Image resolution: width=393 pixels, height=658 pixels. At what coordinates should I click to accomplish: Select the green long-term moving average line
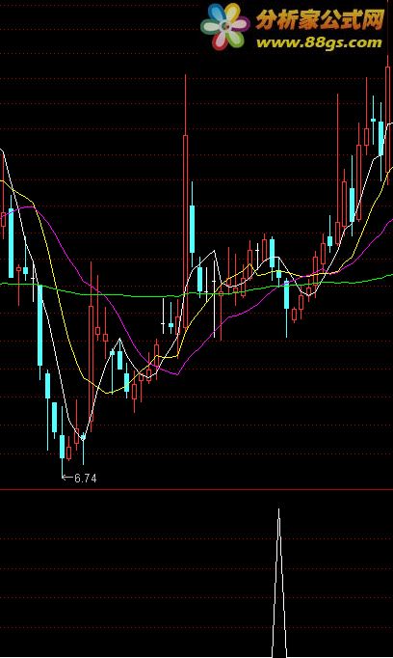coord(125,295)
